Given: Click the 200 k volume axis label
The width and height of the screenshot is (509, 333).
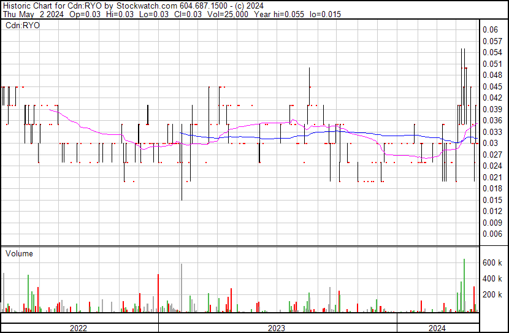Looking at the screenshot, I should pyautogui.click(x=492, y=294).
